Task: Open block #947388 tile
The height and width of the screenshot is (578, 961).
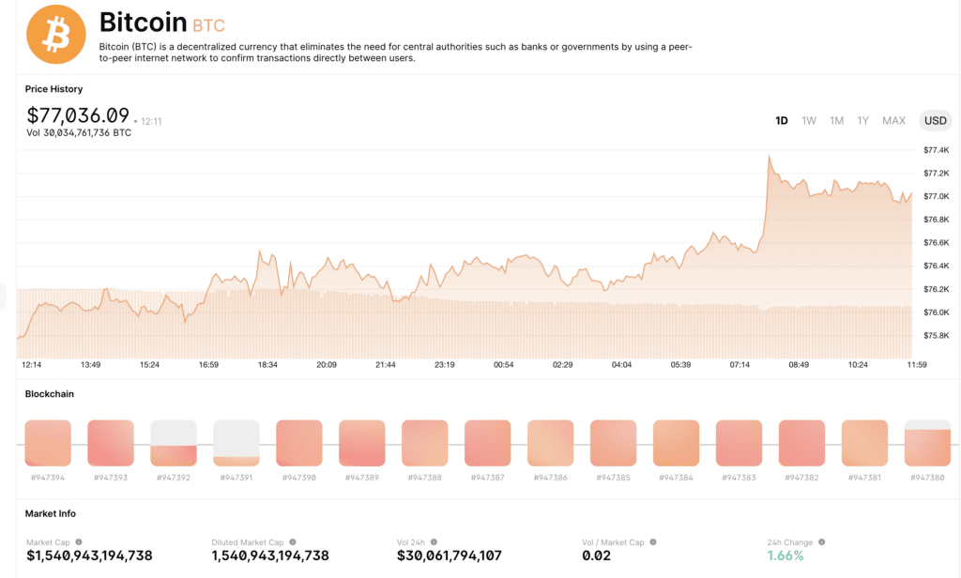Action: click(x=425, y=443)
